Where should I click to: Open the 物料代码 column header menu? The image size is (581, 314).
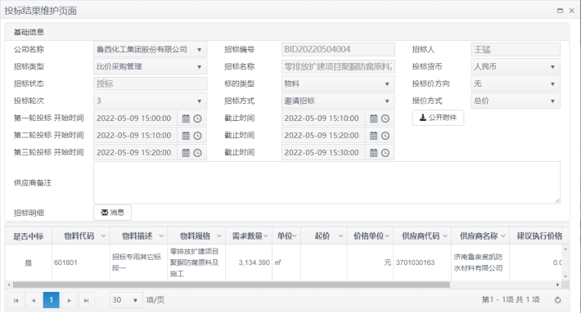click(103, 235)
